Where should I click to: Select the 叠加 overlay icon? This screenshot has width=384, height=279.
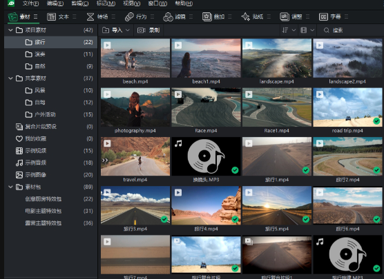[x=207, y=17]
